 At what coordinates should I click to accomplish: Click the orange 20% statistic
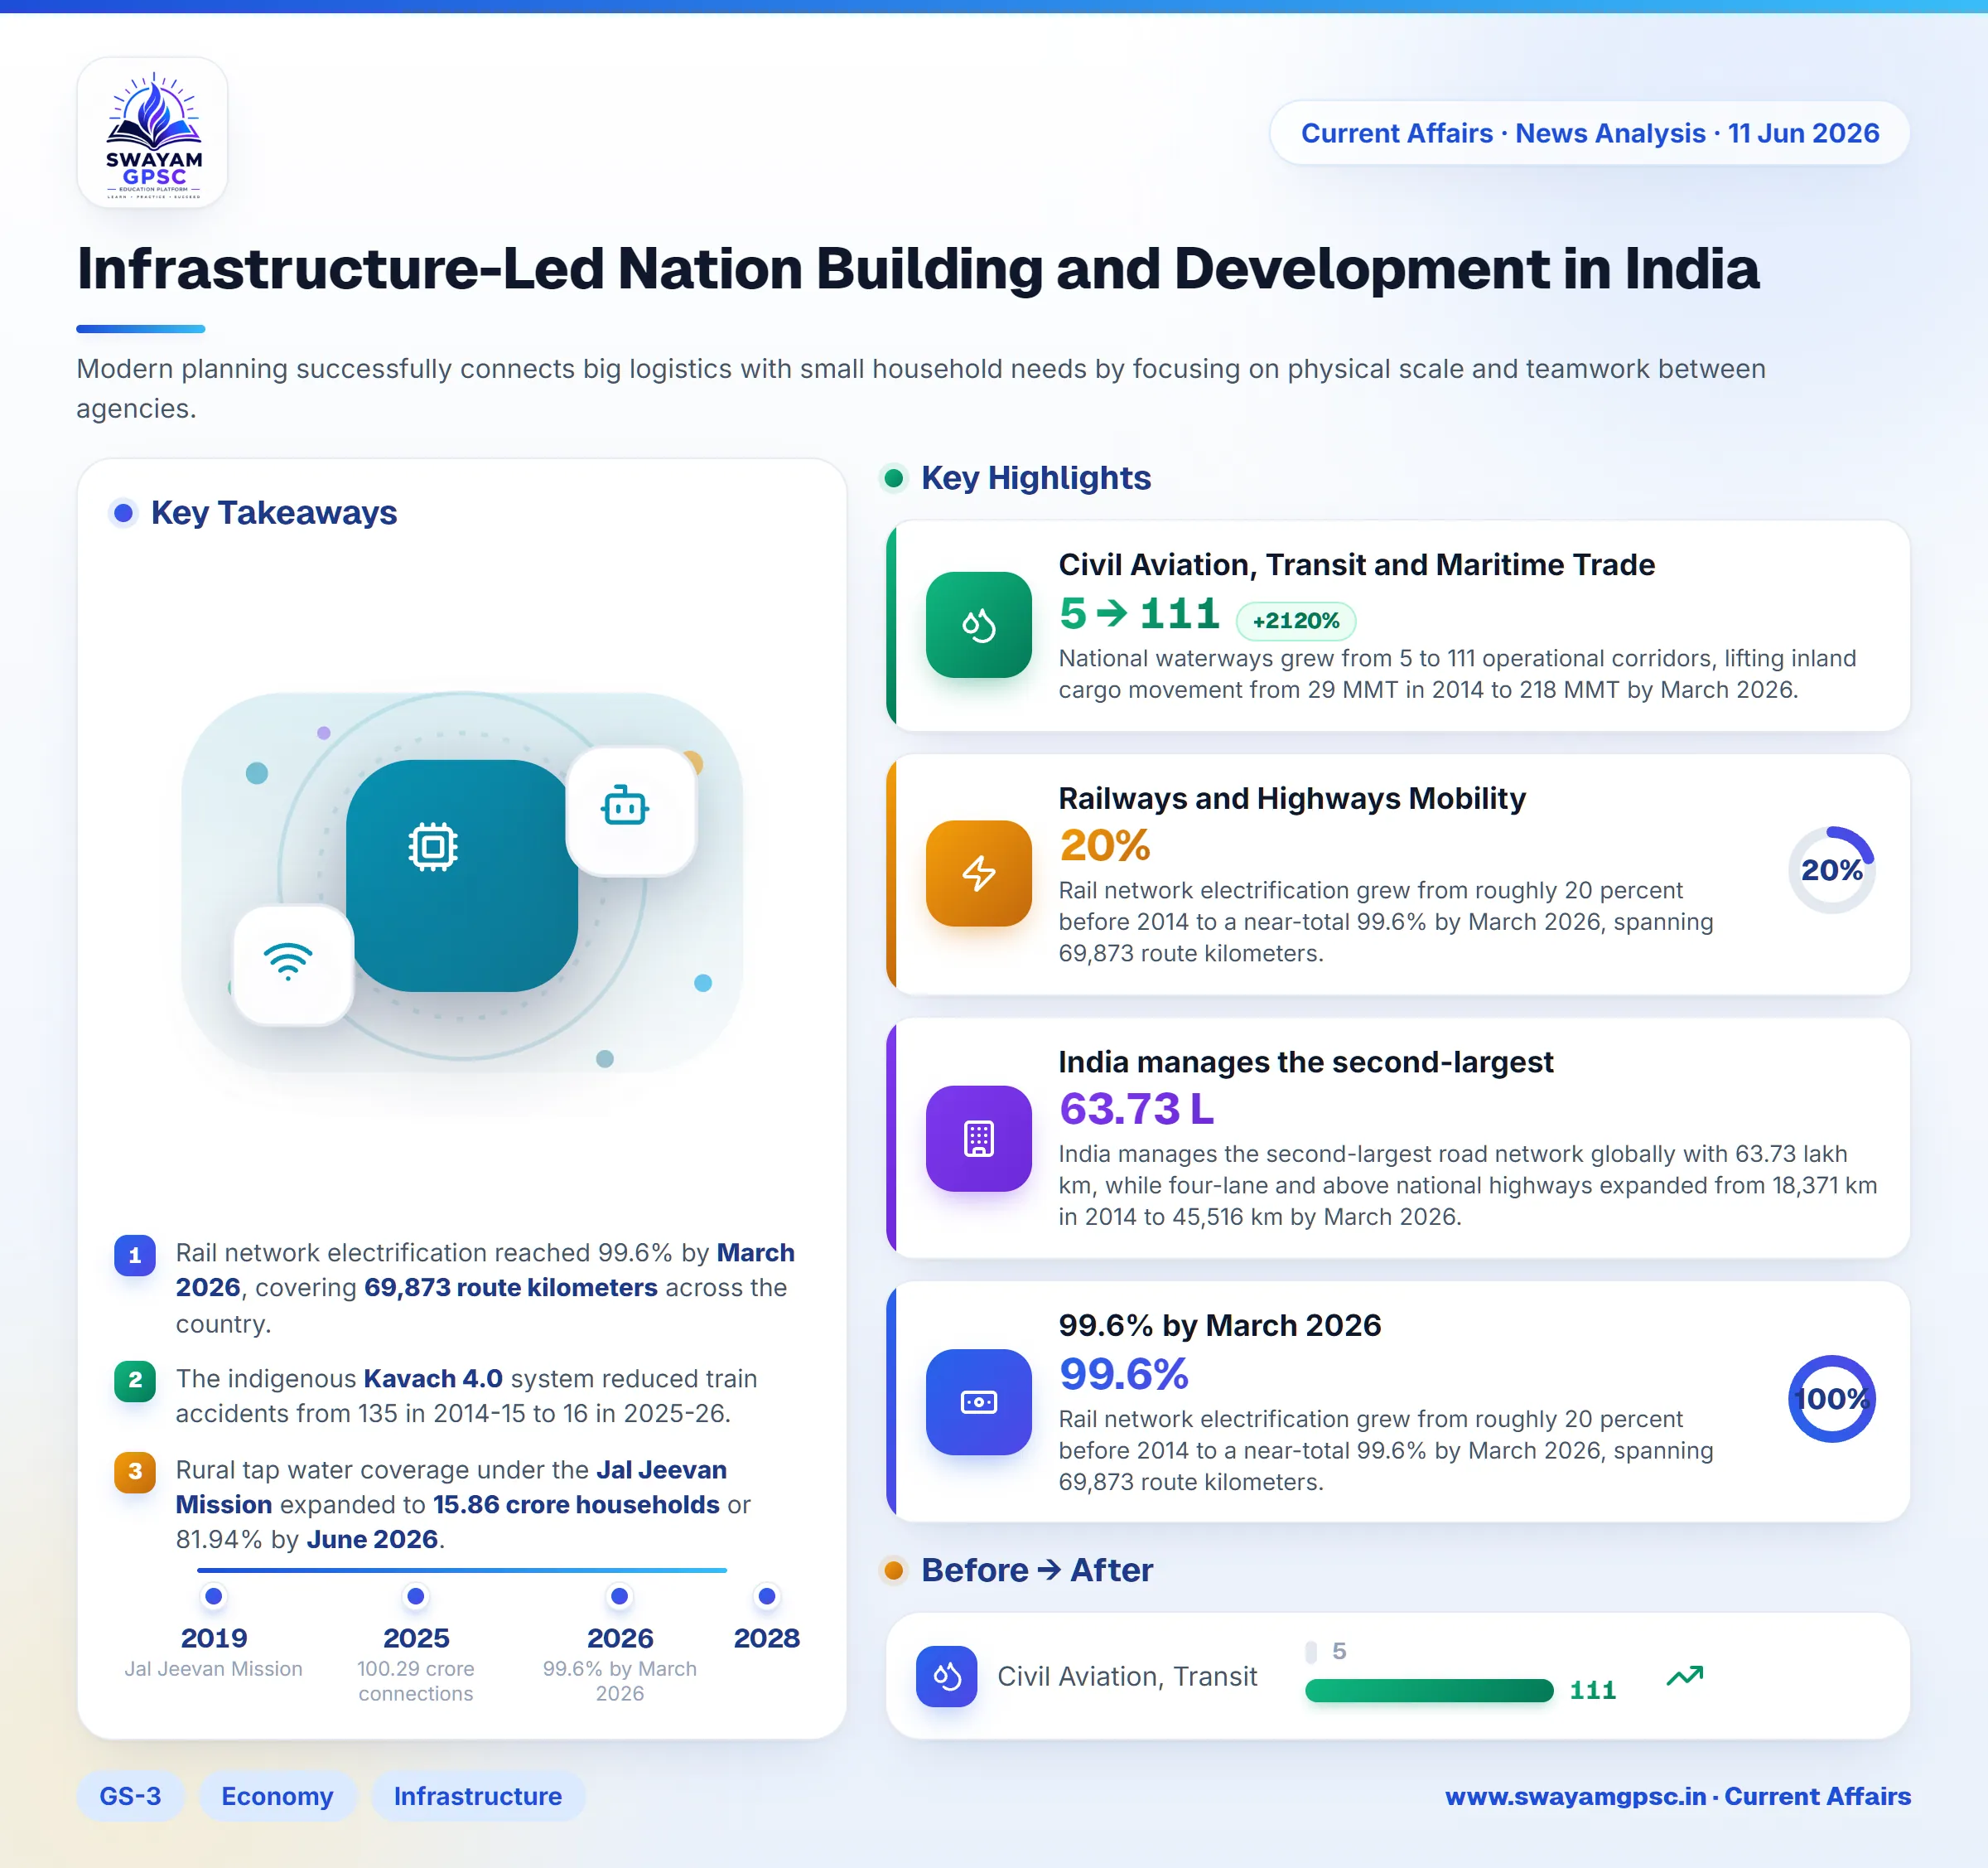click(x=1105, y=845)
